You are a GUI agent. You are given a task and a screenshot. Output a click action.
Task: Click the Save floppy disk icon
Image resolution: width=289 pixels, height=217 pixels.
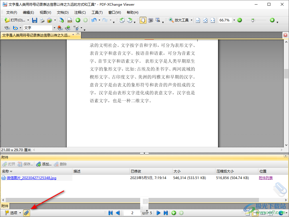(x=34, y=20)
